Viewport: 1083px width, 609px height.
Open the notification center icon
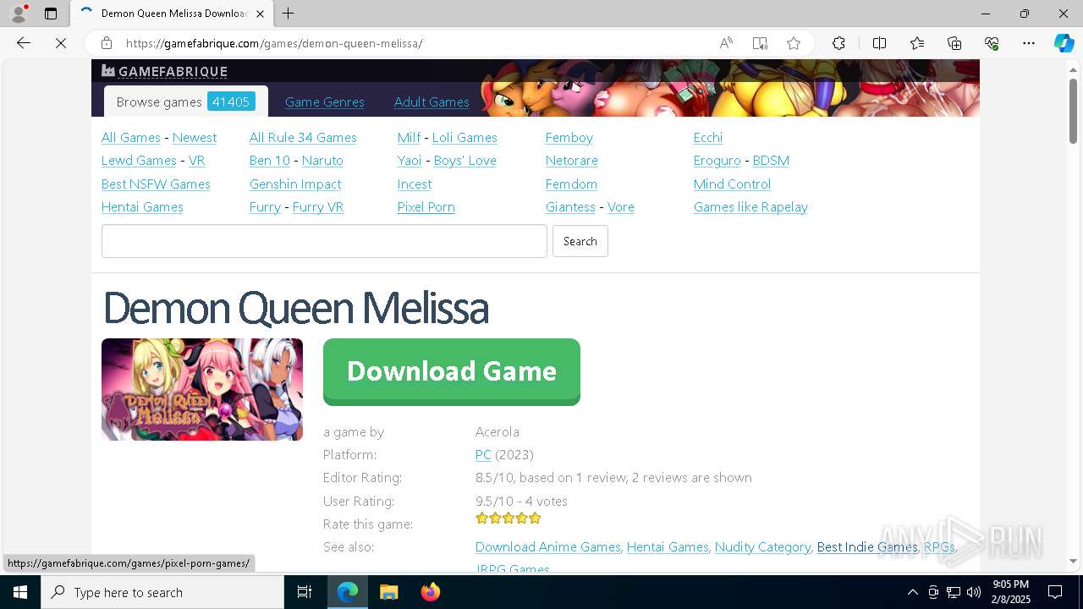[1055, 592]
